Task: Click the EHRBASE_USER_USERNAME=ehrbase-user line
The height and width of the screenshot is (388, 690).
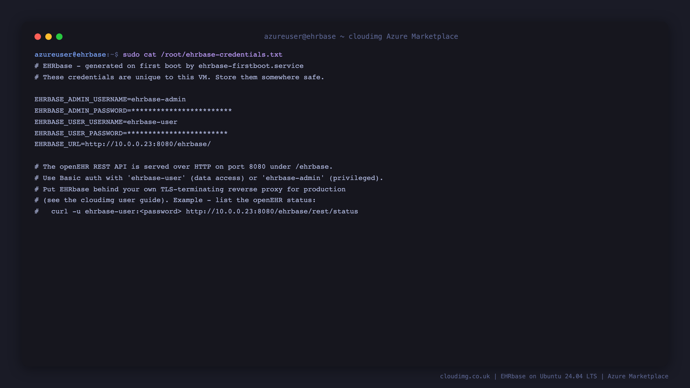Action: tap(106, 122)
